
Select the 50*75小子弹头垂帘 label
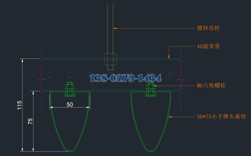[x=224, y=117]
